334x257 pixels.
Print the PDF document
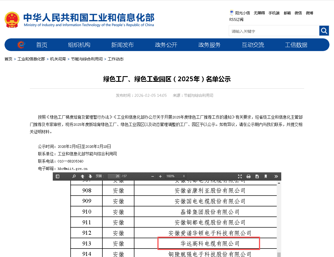click(249, 176)
